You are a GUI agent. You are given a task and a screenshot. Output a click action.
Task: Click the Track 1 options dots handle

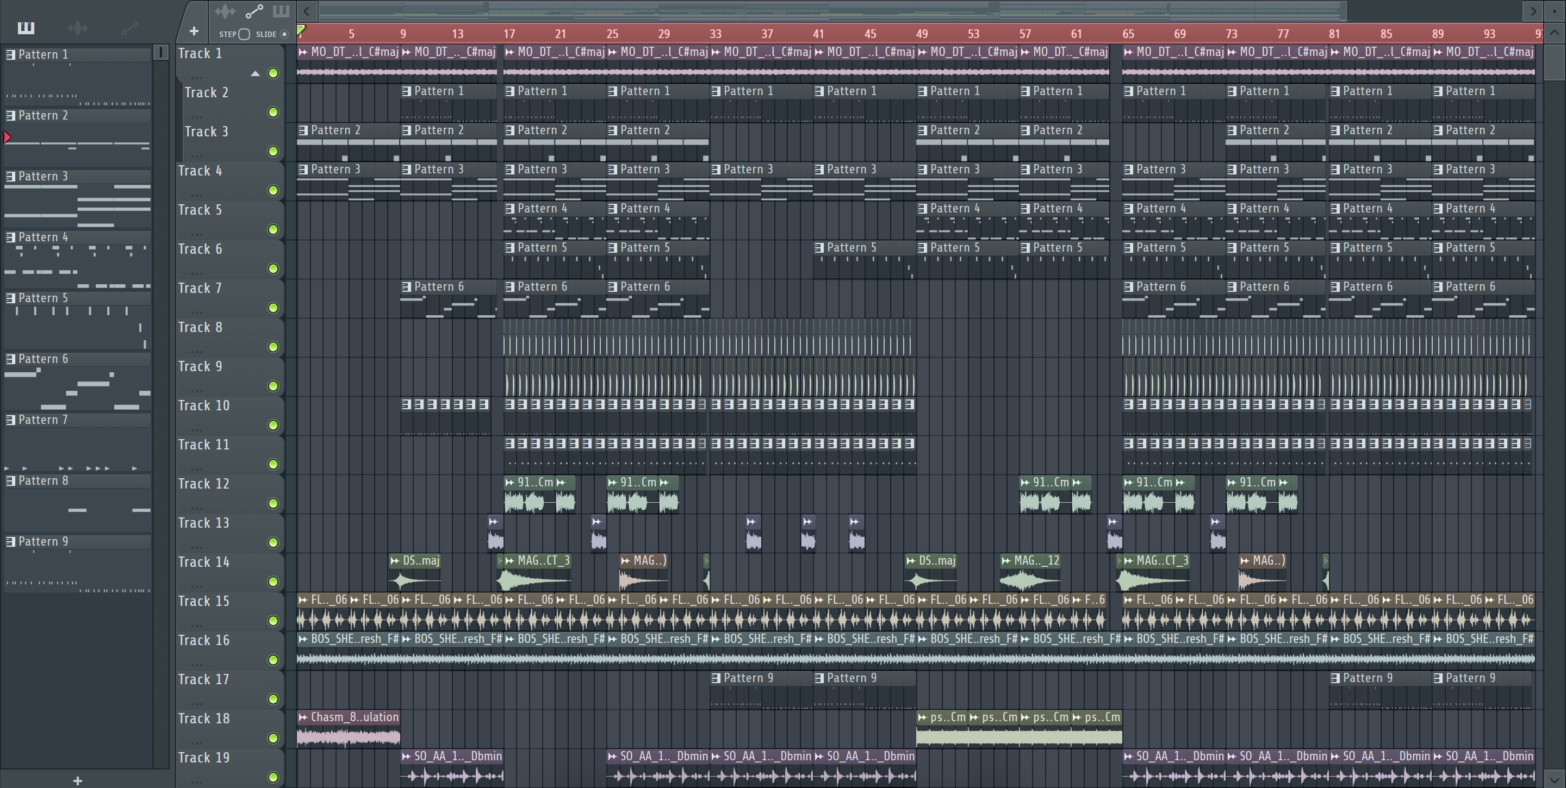click(196, 78)
